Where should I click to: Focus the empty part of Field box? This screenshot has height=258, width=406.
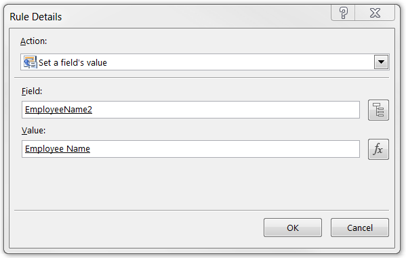pyautogui.click(x=225, y=110)
